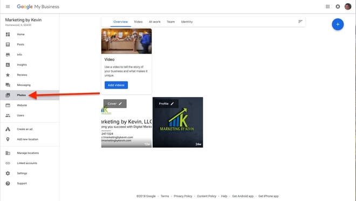
Task: Click the blue plus add photo button
Action: pyautogui.click(x=338, y=24)
